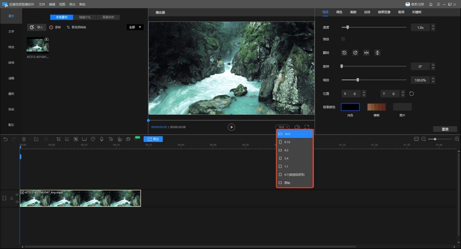Toggle the lock on the video track
The width and height of the screenshot is (461, 249).
tap(12, 198)
